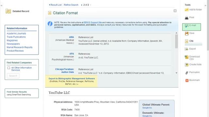Click the Add to folder icon
The width and height of the screenshot is (209, 117).
[x=186, y=10]
